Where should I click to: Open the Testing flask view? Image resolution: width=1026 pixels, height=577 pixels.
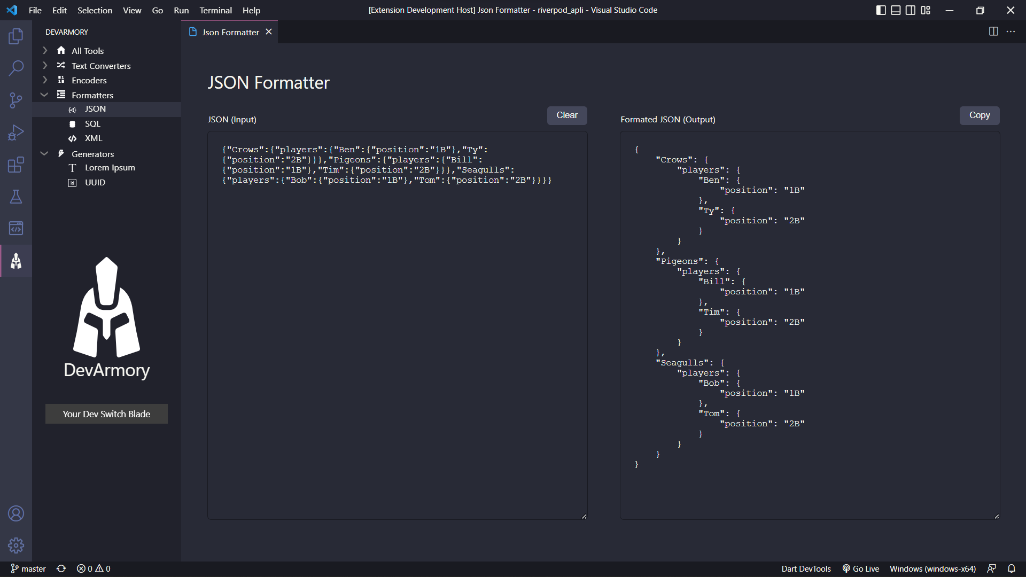[16, 197]
